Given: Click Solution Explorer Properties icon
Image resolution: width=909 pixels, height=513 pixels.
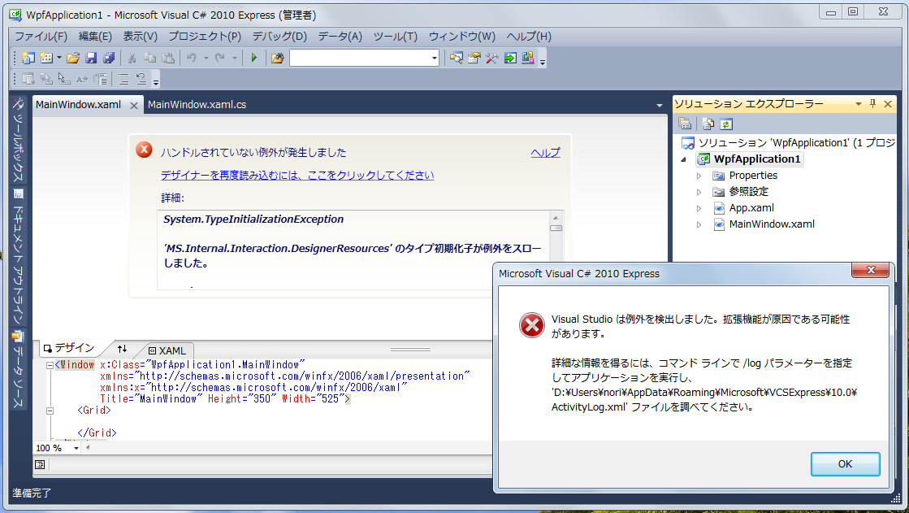Looking at the screenshot, I should (x=686, y=124).
